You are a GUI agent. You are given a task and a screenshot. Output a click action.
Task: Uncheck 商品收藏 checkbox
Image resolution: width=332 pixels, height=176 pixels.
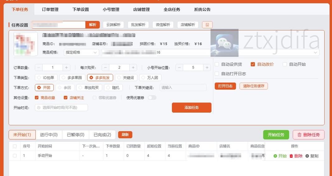click(37, 98)
